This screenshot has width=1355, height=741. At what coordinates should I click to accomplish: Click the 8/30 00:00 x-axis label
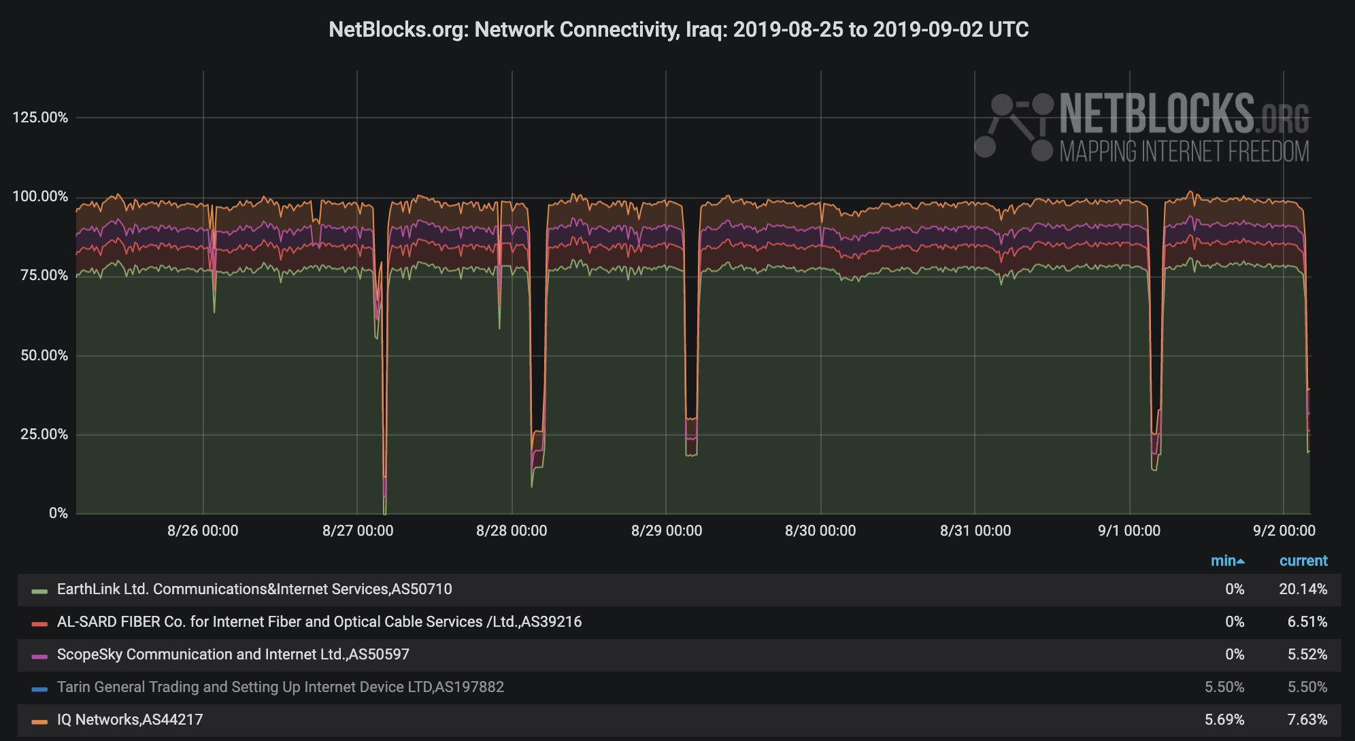click(820, 531)
